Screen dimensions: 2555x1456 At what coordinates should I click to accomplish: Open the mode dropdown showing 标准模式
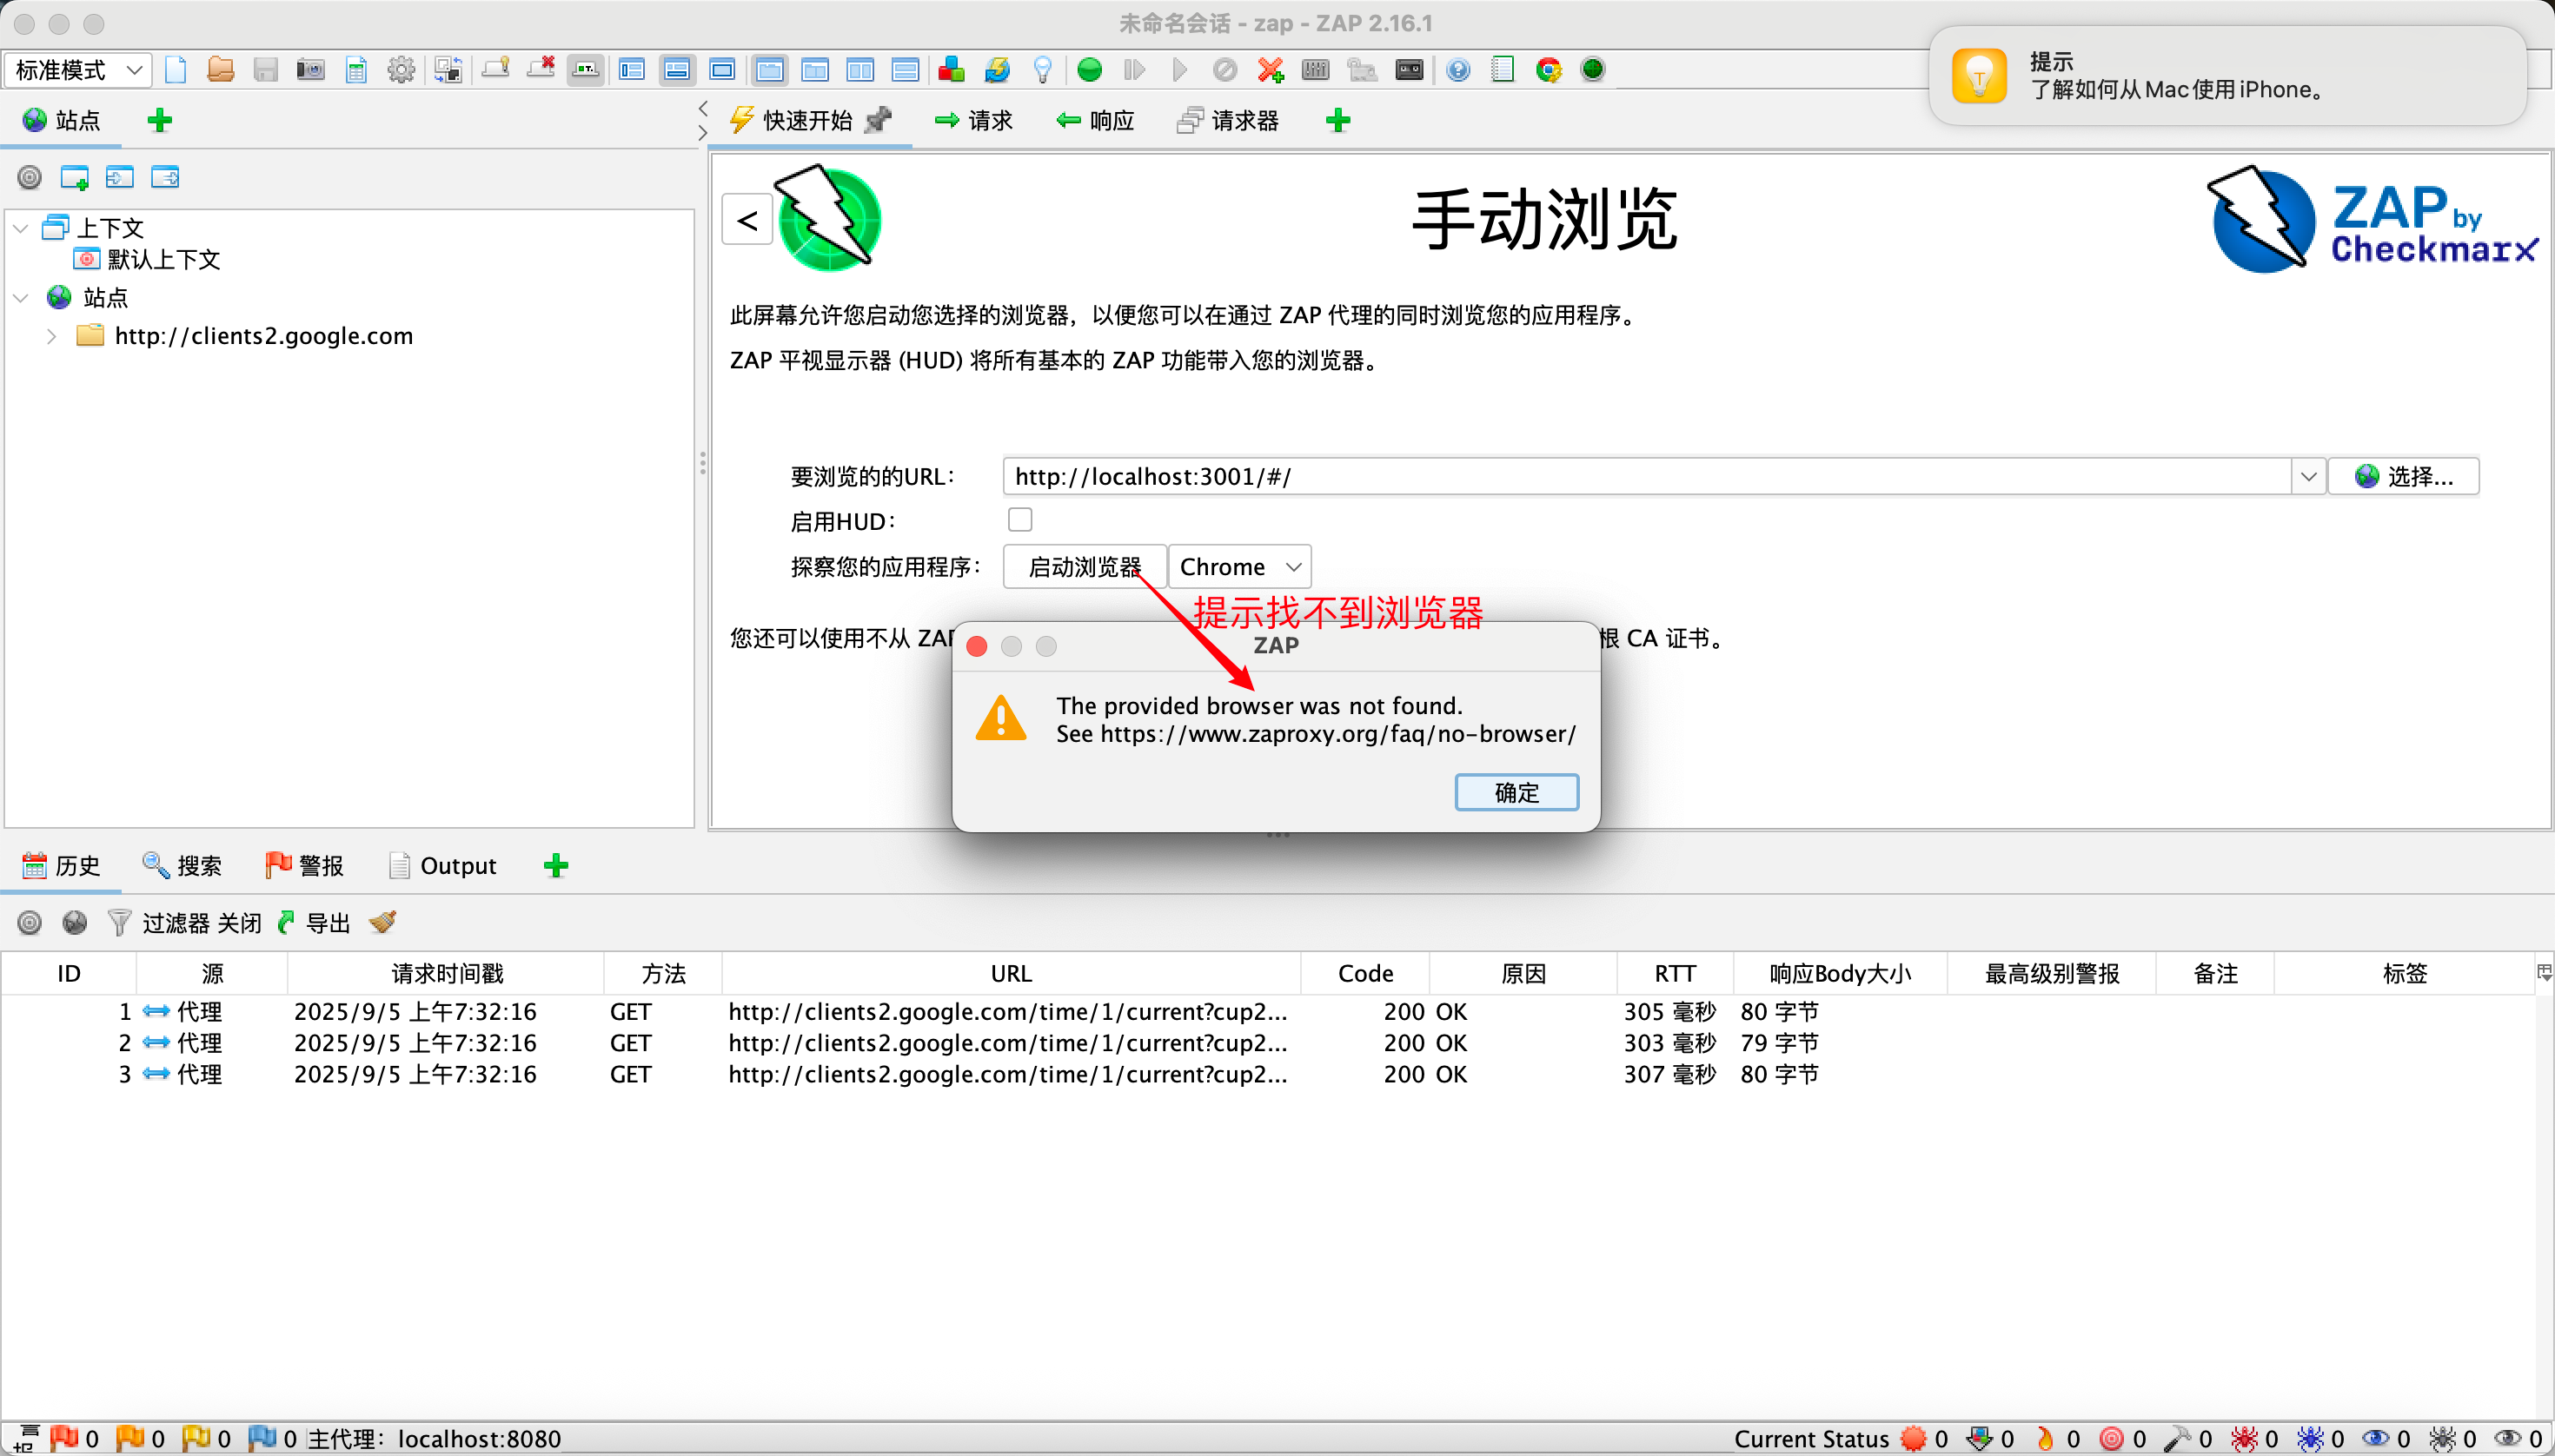point(78,70)
